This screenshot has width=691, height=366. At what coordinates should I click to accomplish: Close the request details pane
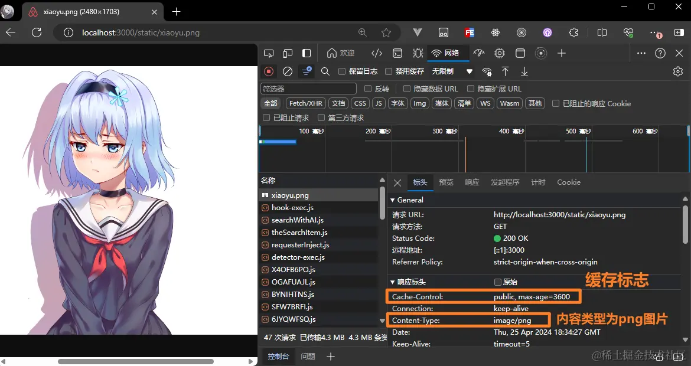point(397,183)
